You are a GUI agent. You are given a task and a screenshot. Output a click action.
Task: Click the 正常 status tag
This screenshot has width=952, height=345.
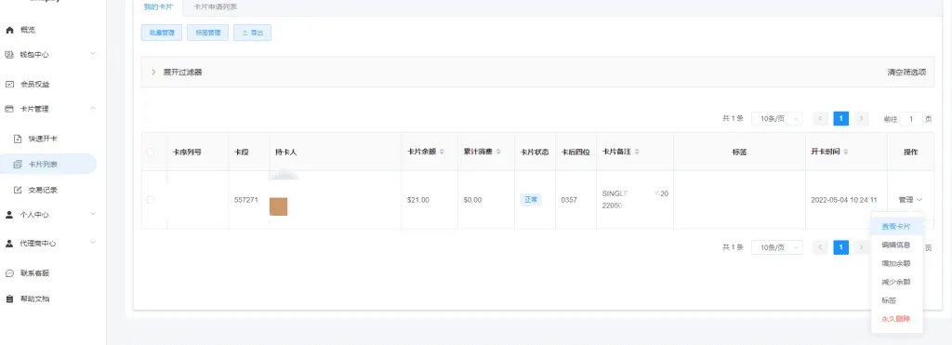[x=531, y=200]
